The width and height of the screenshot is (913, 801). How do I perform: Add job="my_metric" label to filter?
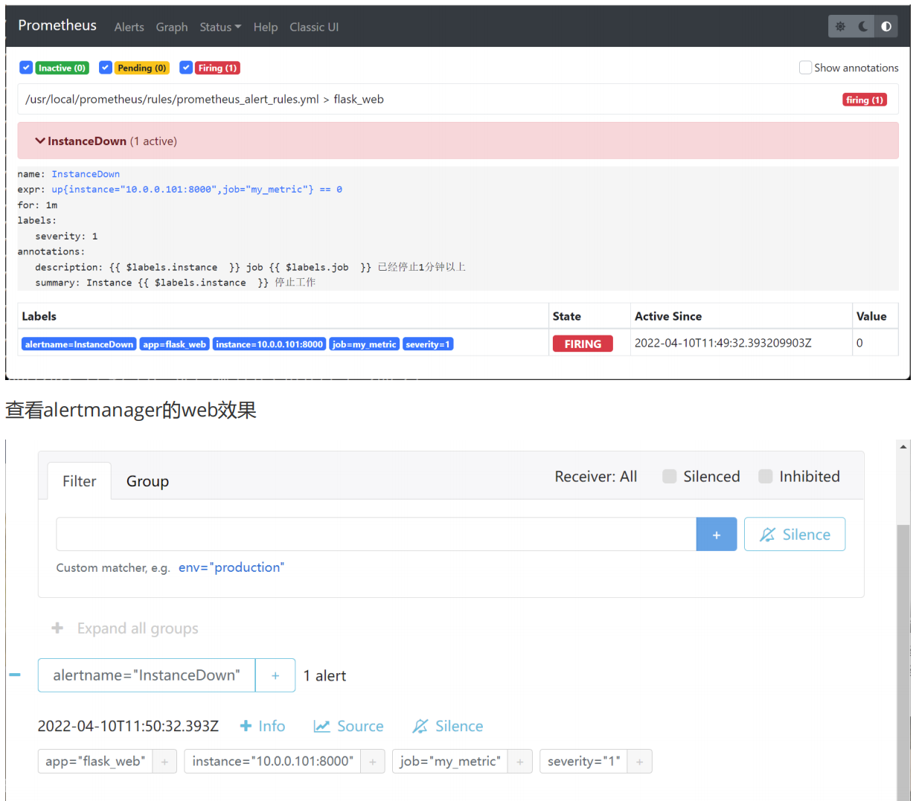pyautogui.click(x=520, y=762)
